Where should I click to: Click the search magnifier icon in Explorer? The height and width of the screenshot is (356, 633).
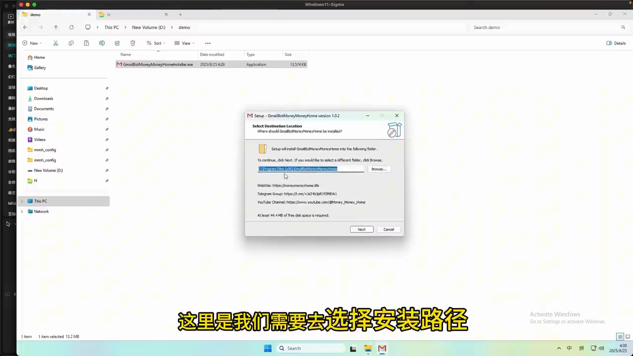tap(623, 27)
